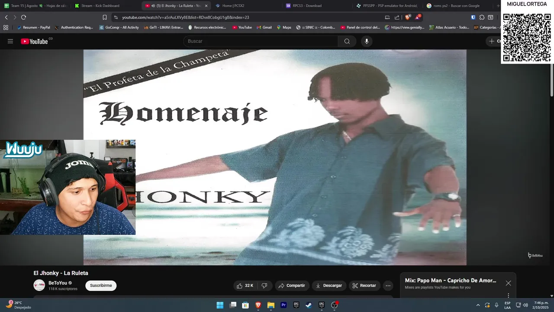The width and height of the screenshot is (554, 312).
Task: Open the Panel de control bookmark
Action: coord(360,27)
